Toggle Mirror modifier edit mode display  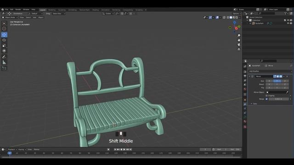tap(275, 77)
